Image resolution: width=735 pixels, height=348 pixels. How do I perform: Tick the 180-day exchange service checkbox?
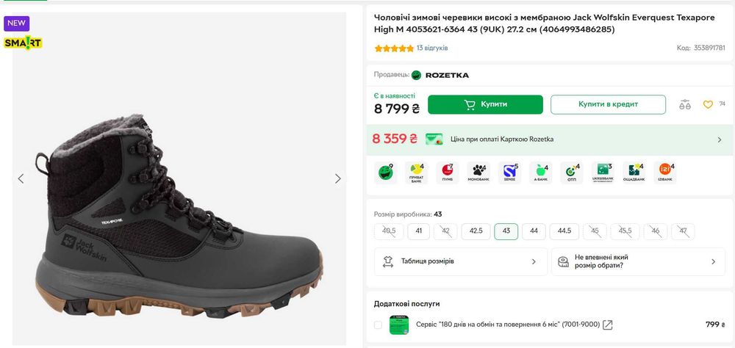coord(378,325)
